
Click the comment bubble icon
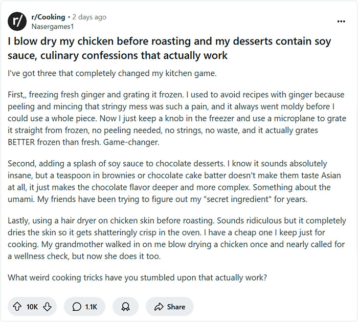(77, 307)
